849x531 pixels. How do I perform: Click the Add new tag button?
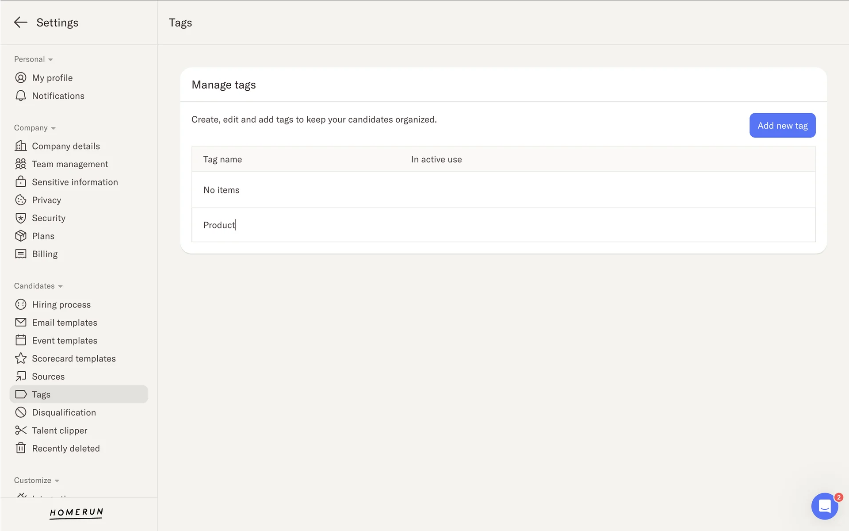(782, 126)
